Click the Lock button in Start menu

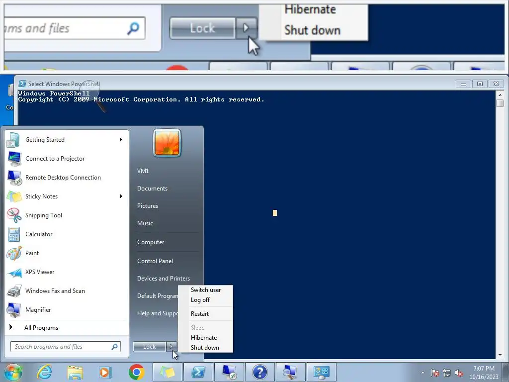coord(150,347)
